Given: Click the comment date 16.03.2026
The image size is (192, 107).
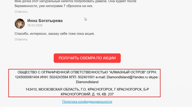Looking at the screenshot, I should click(35, 25).
